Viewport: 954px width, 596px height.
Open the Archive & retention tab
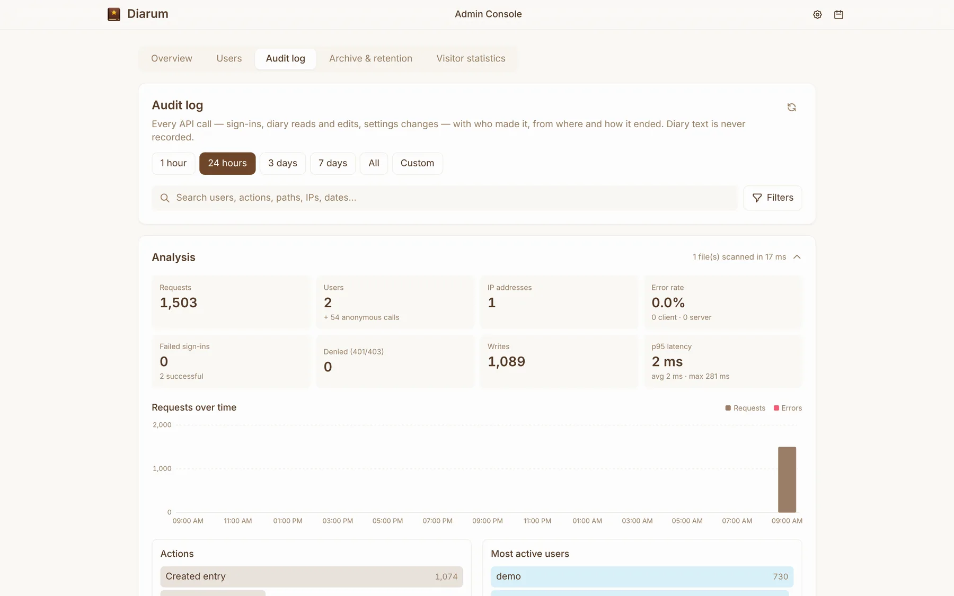370,59
